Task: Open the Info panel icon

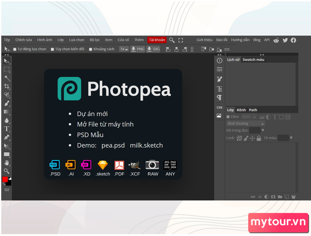Action: pos(219,61)
